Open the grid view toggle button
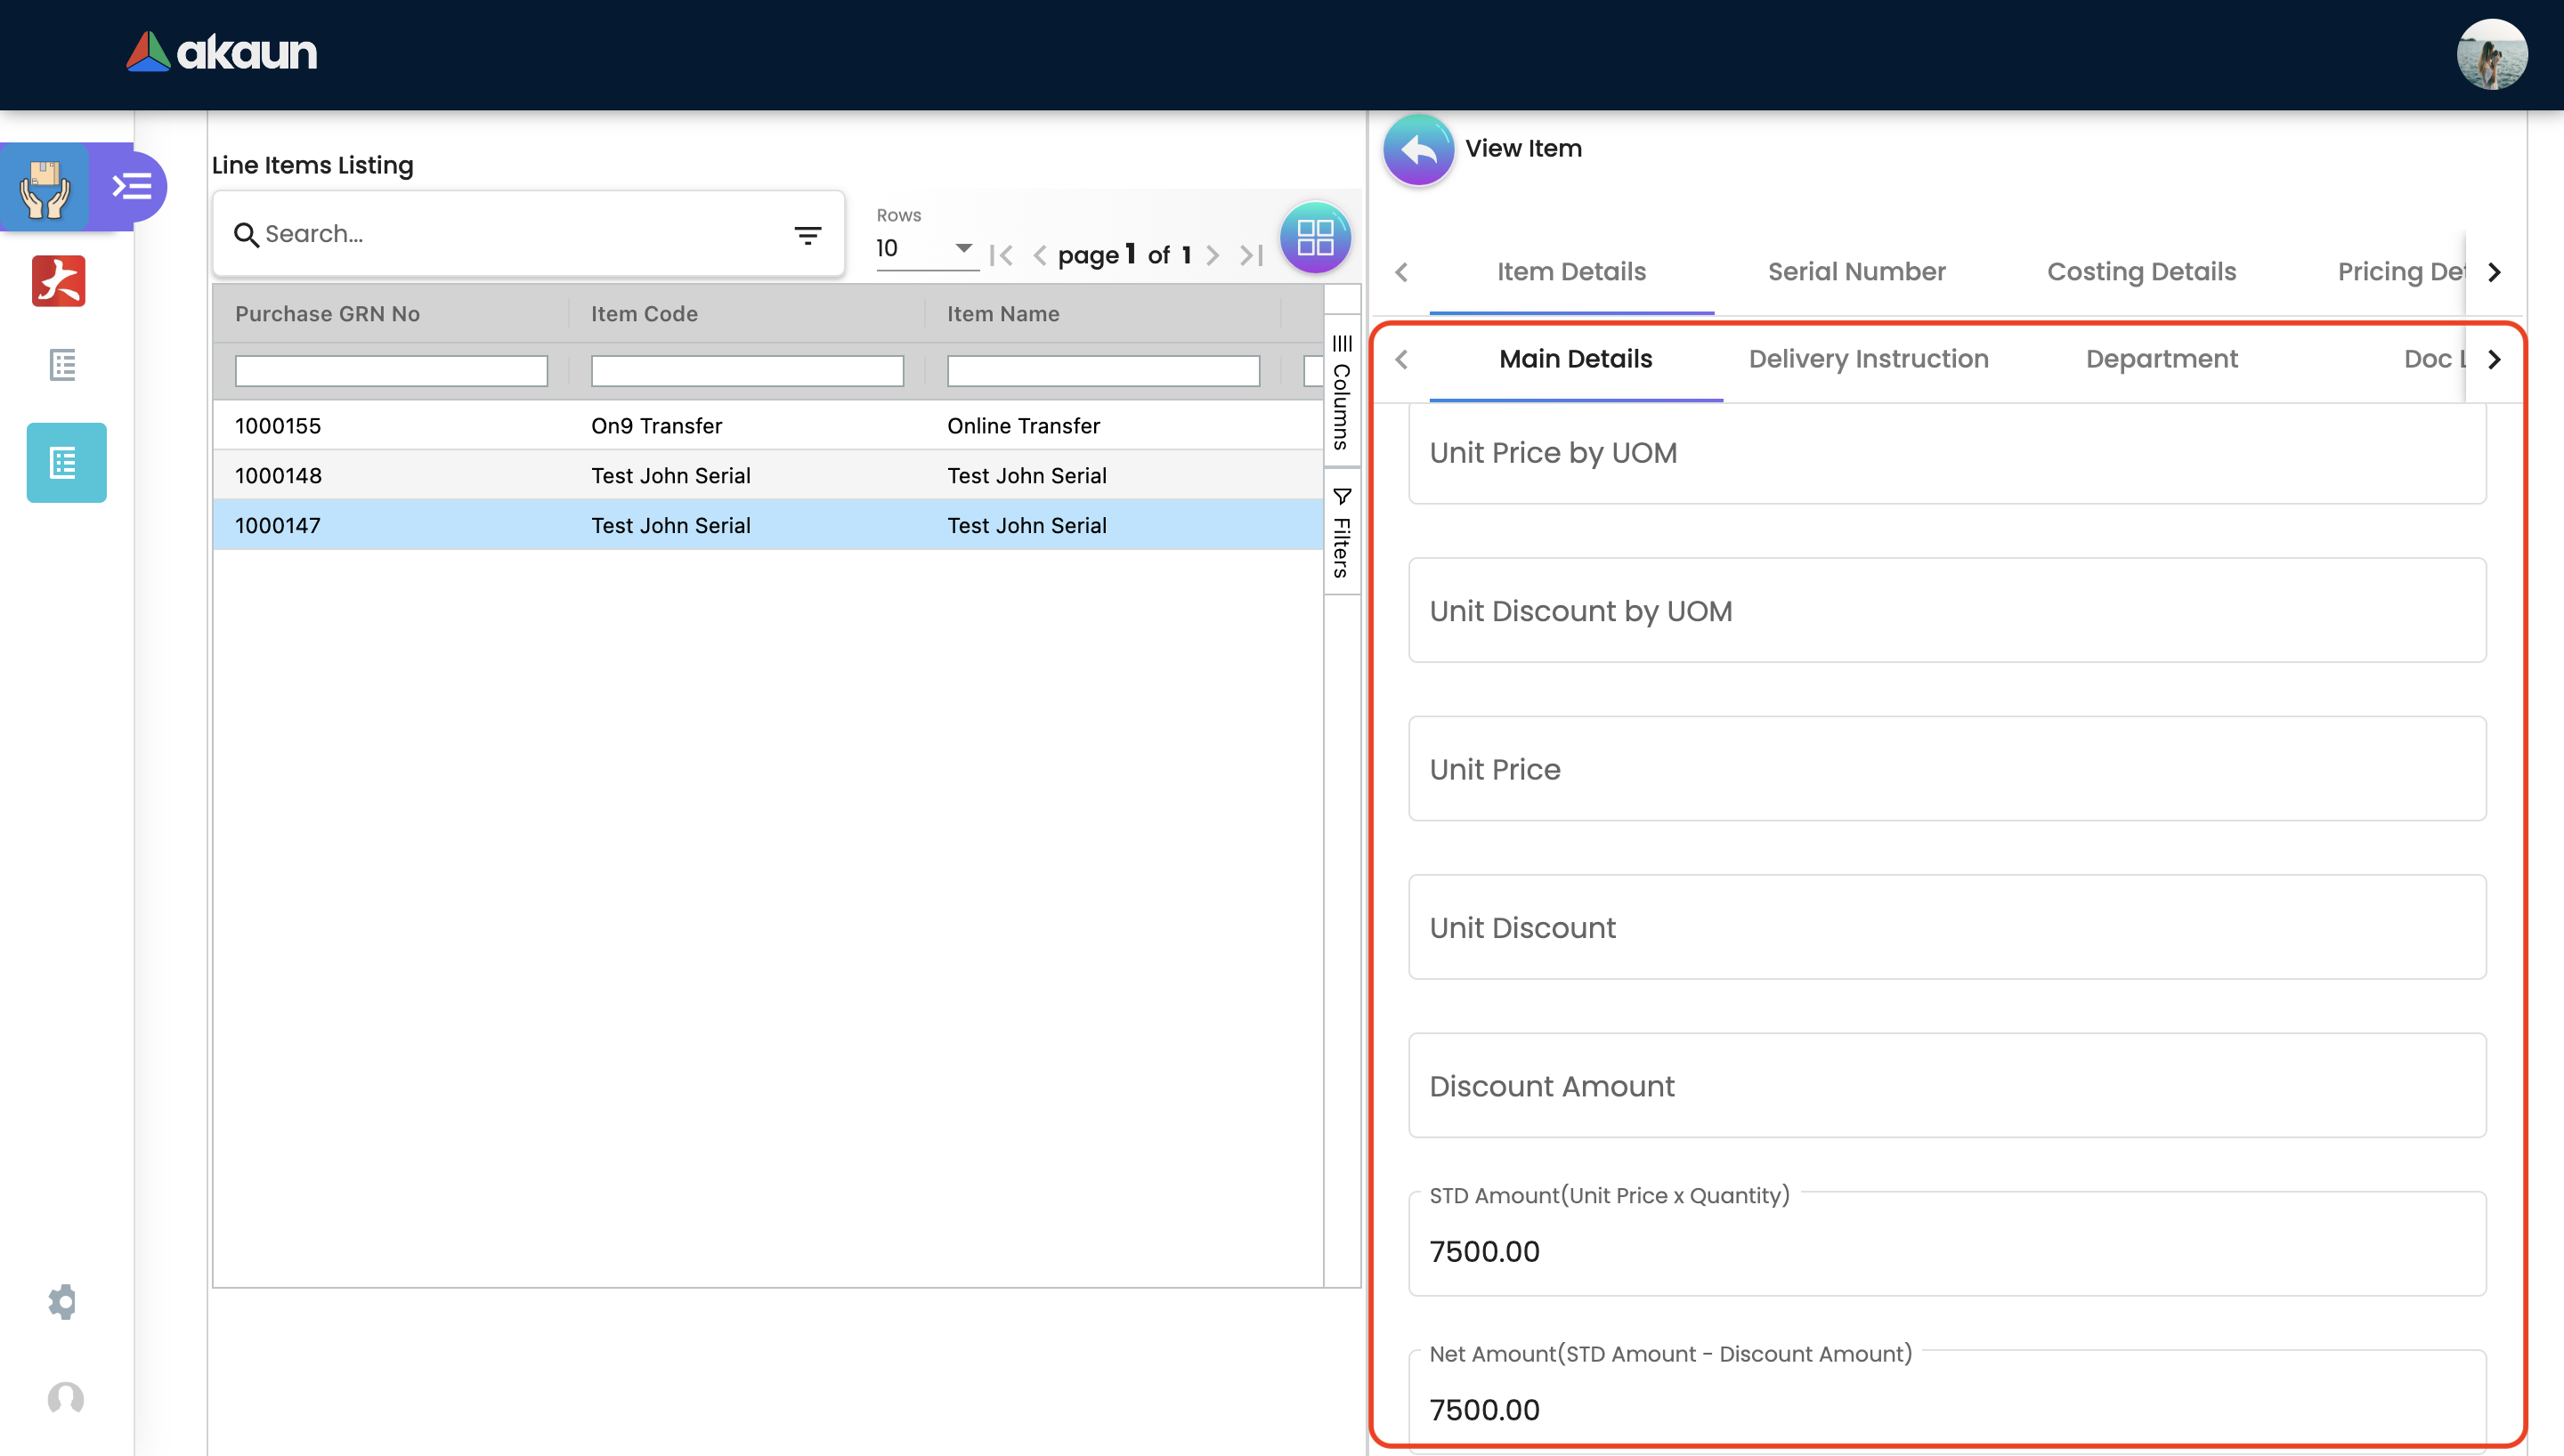The height and width of the screenshot is (1456, 2564). [1315, 237]
